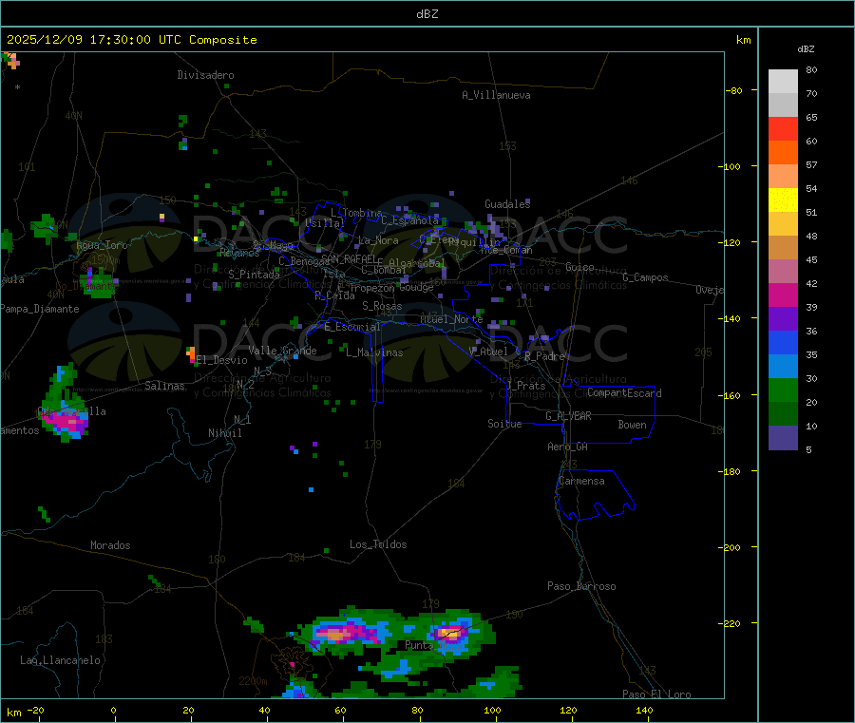The width and height of the screenshot is (855, 723).
Task: Pick the purple 36-39 dBZ legend swatch
Action: coord(783,318)
